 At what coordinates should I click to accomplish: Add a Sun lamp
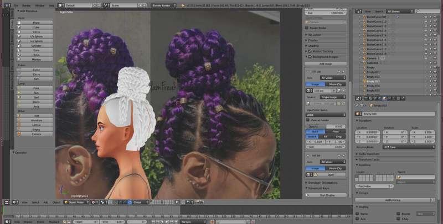[35, 93]
